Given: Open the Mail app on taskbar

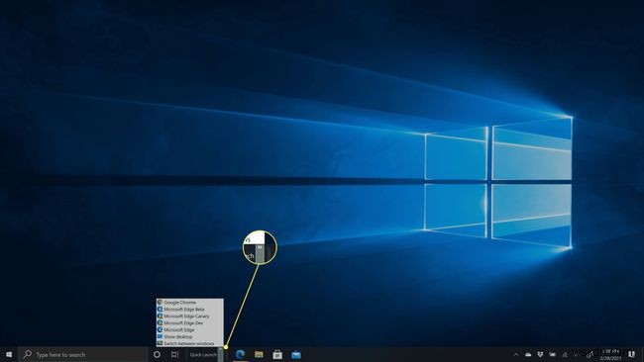Looking at the screenshot, I should click(x=296, y=355).
